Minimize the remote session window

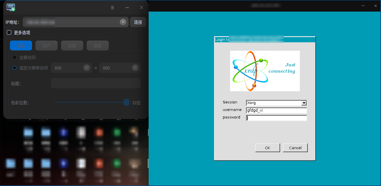[x=363, y=6]
